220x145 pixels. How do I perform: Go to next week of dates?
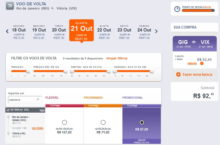[x=156, y=31]
